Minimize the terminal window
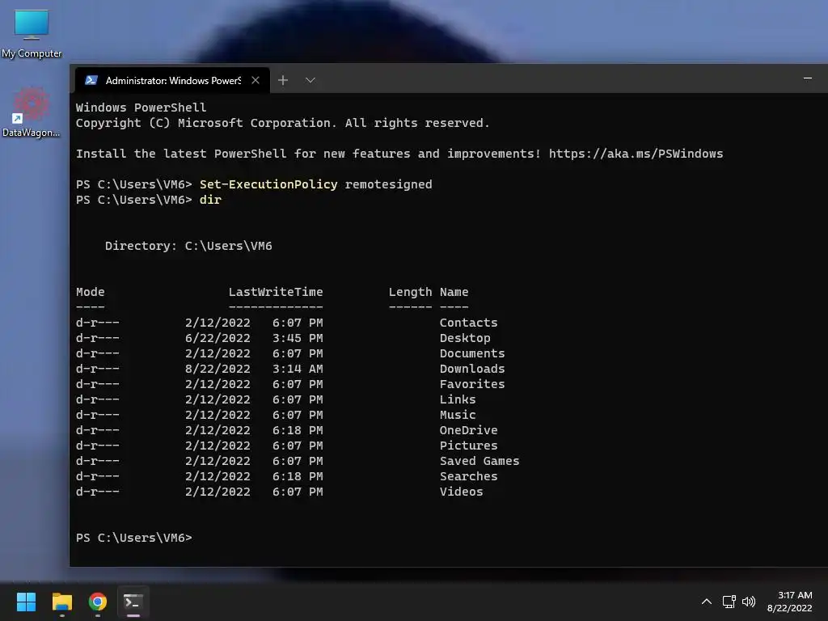828x621 pixels. click(x=808, y=78)
